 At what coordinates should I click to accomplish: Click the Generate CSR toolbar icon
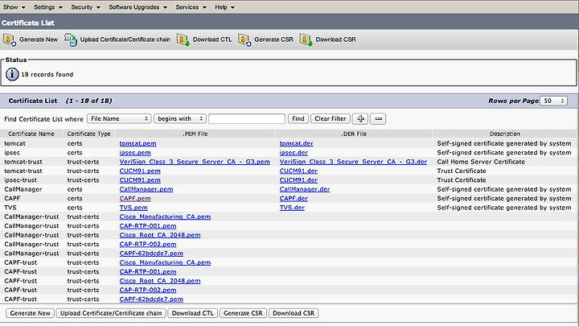[244, 39]
